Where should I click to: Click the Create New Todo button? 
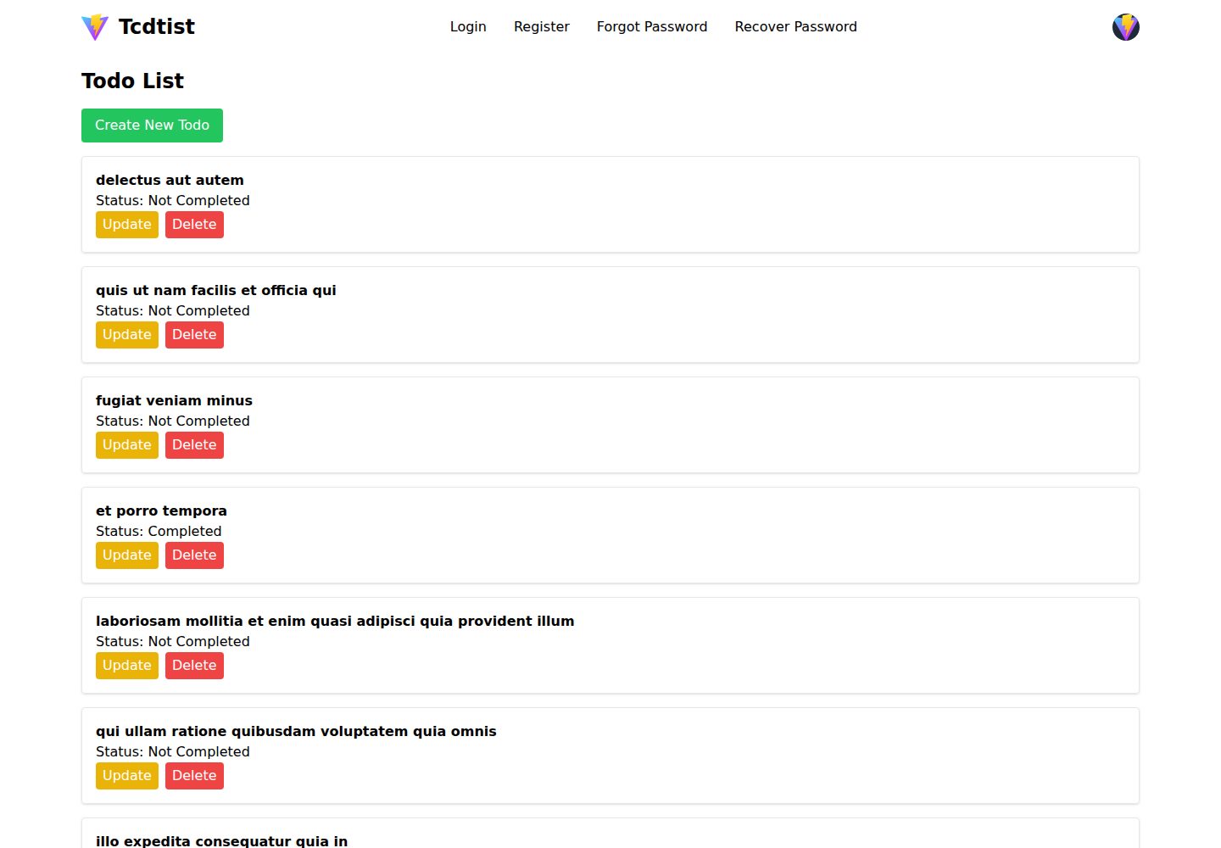tap(152, 126)
